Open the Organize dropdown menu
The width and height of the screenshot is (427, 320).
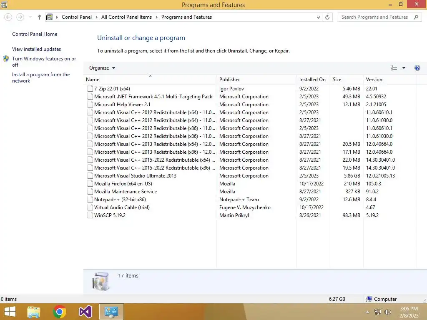point(102,68)
